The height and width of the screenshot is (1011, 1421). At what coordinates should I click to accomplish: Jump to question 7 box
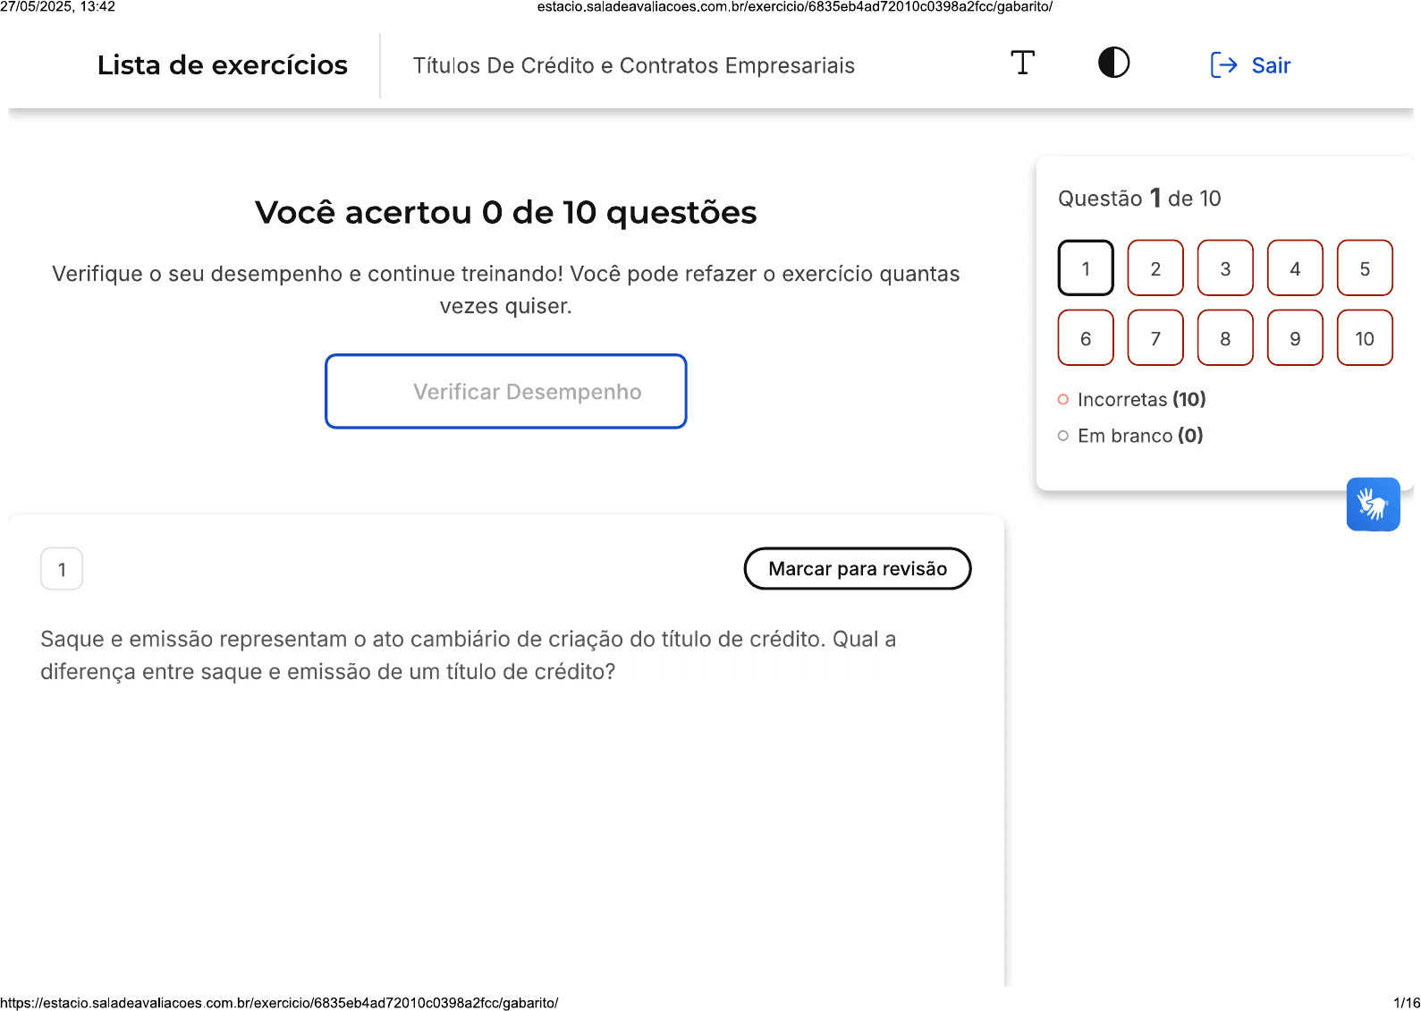[x=1155, y=337]
